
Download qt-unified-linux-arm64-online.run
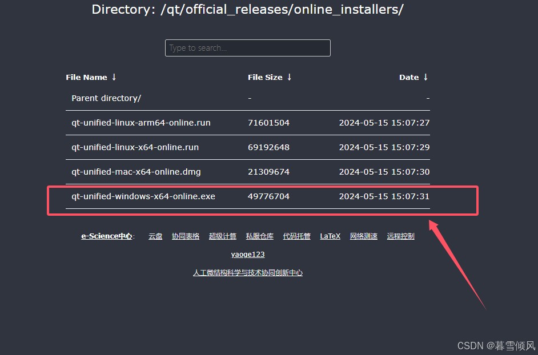[x=141, y=123]
